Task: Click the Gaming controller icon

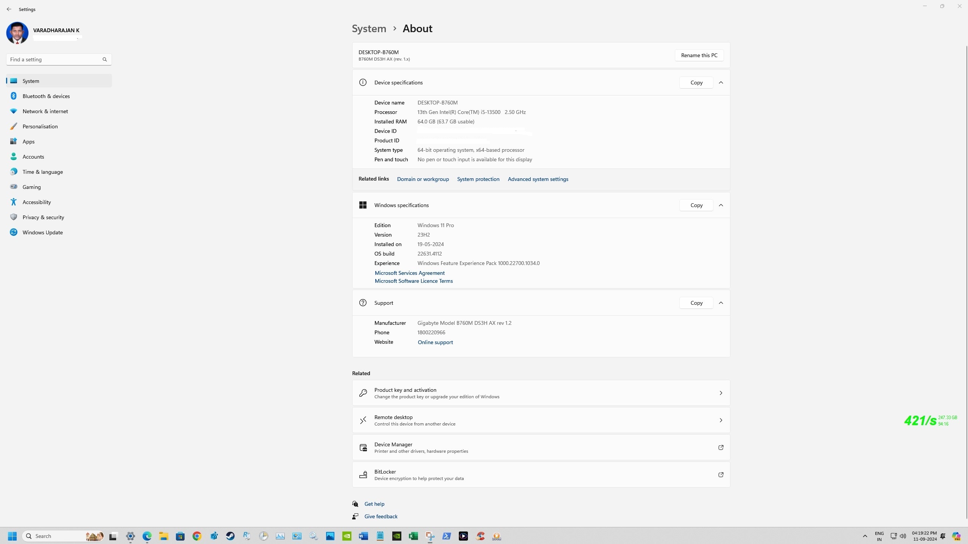Action: [x=14, y=187]
